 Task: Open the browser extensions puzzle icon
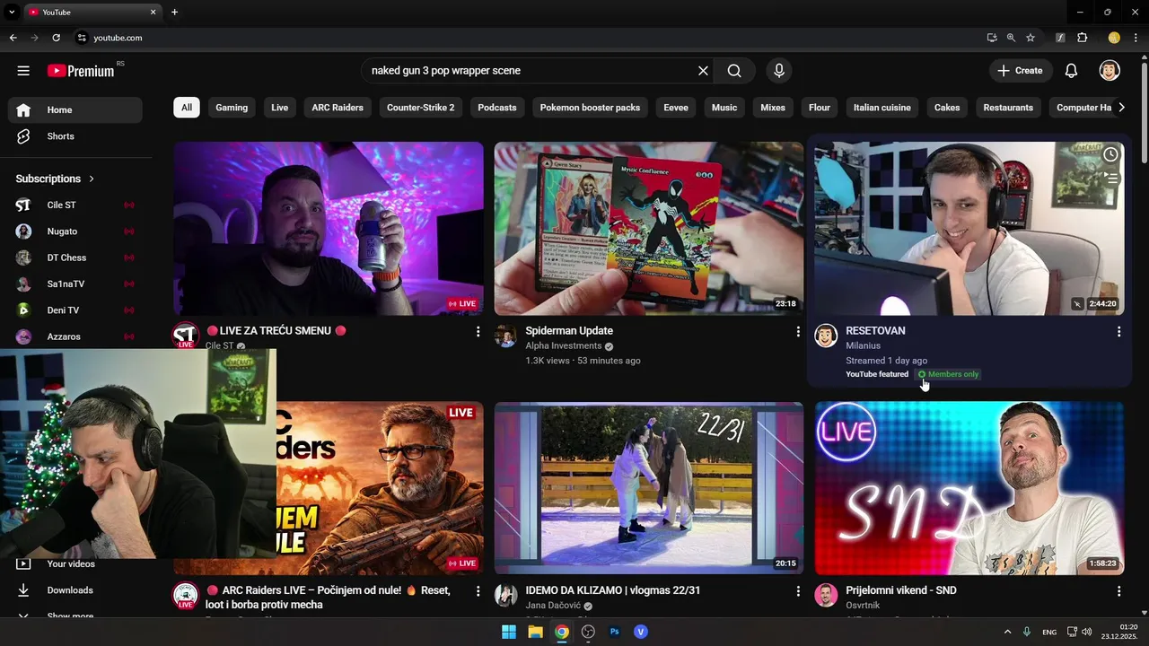tap(1082, 38)
